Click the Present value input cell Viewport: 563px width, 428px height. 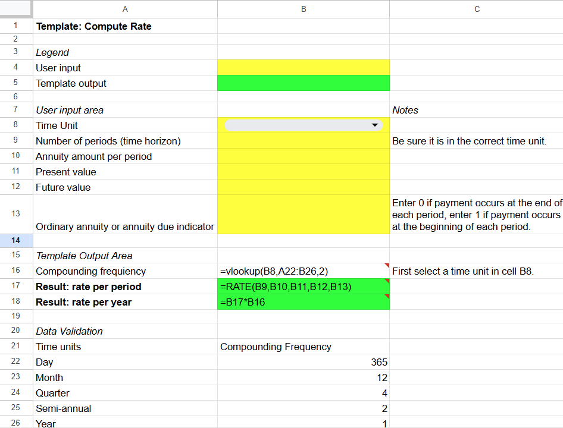(x=304, y=172)
